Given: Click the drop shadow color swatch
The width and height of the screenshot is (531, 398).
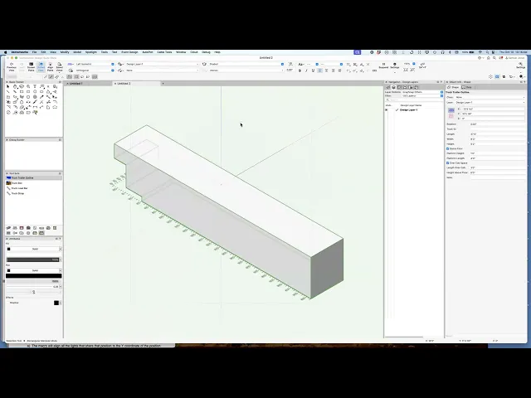Looking at the screenshot, I should (56, 303).
